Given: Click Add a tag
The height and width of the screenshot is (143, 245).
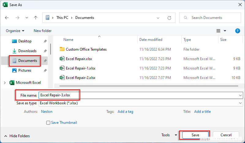Looking at the screenshot, I should click(125, 112).
